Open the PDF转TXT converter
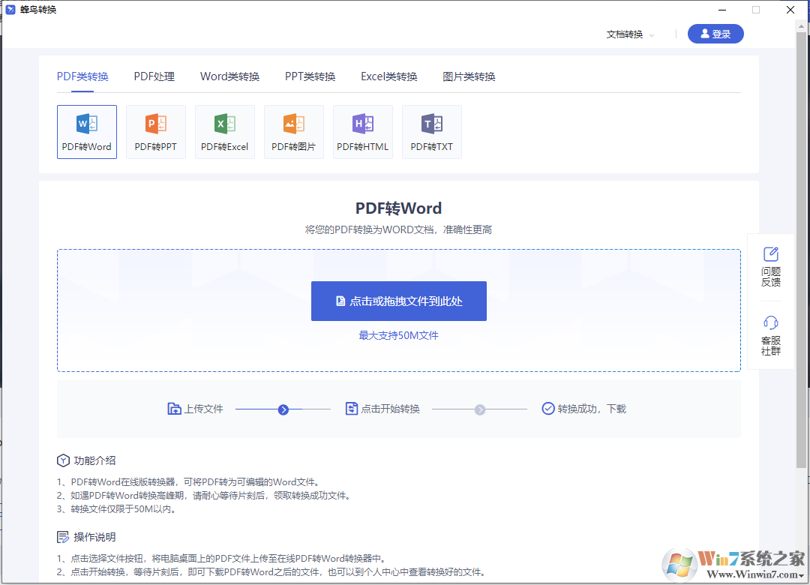Image resolution: width=810 pixels, height=585 pixels. coord(431,131)
